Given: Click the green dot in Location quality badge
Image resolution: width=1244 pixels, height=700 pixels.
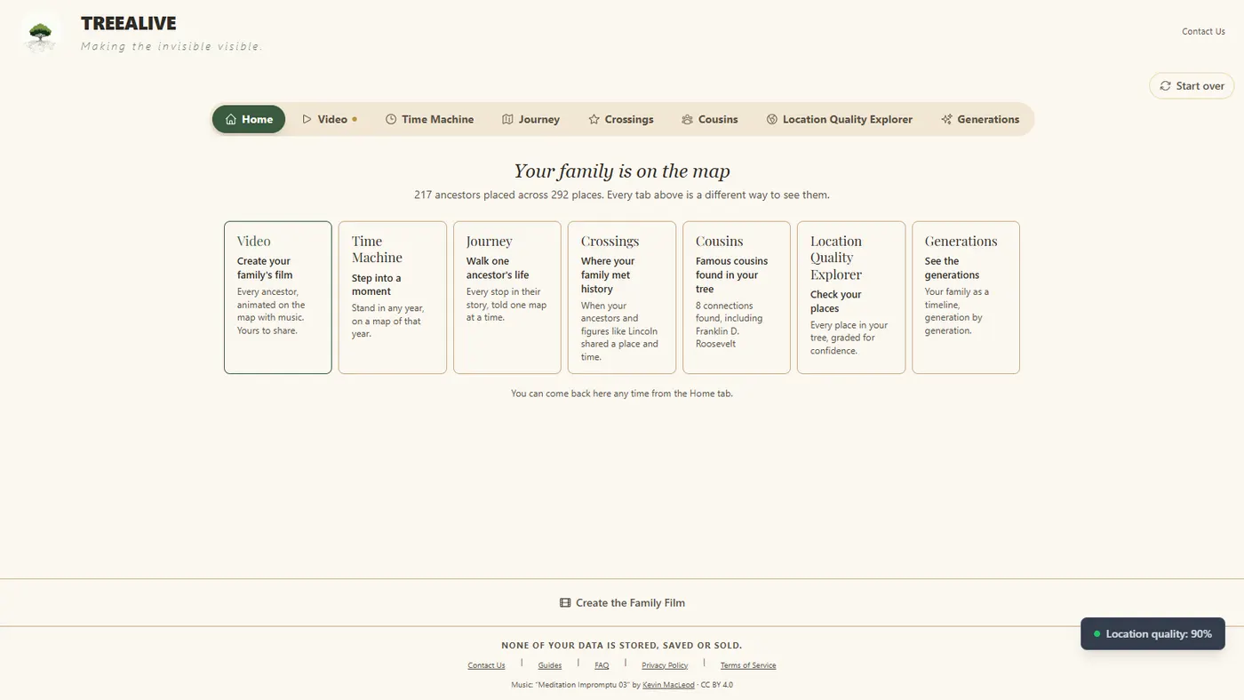Looking at the screenshot, I should pos(1096,634).
